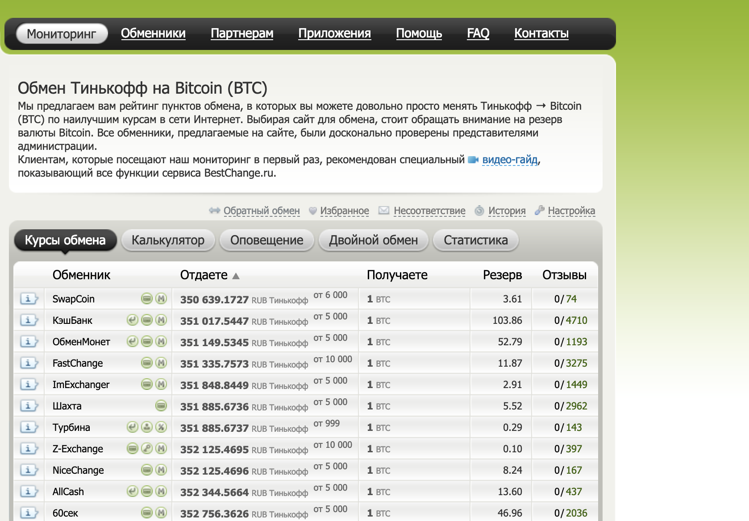Screen dimensions: 749x521
Task: Open the Настройка link
Action: (x=571, y=211)
